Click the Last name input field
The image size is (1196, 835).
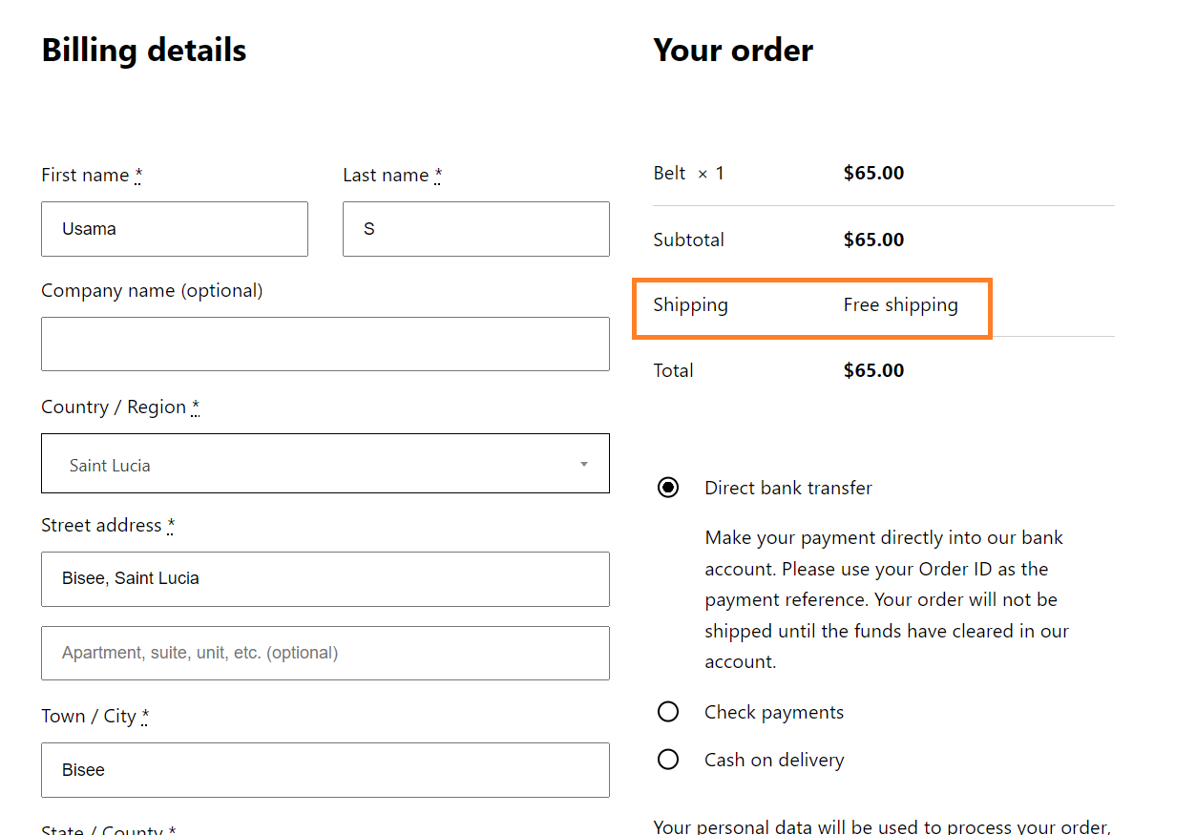(x=476, y=229)
